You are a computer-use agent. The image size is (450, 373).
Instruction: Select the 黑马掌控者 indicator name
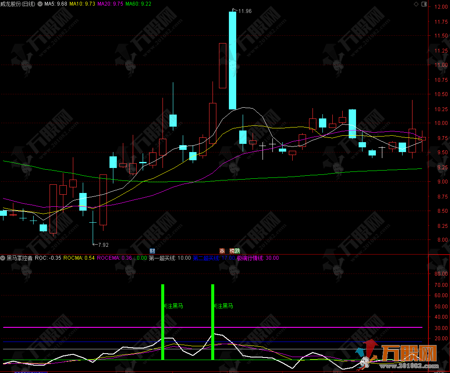pos(19,258)
